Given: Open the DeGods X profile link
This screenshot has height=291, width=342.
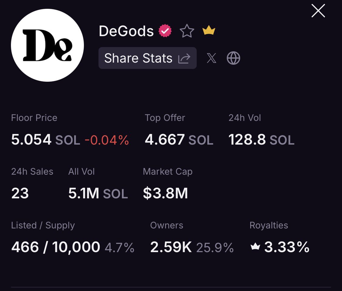Looking at the screenshot, I should [x=212, y=58].
